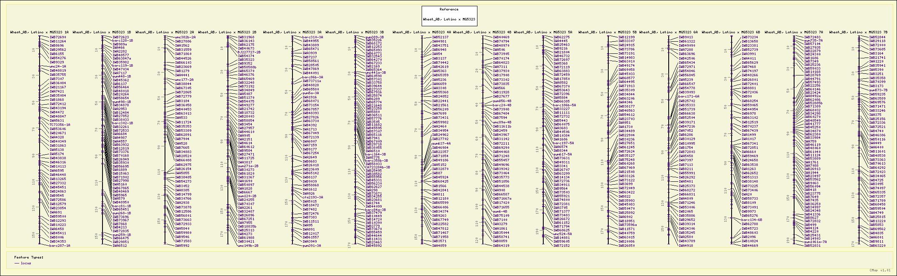
Task: Open locus barc310-3A
Action: point(312,37)
